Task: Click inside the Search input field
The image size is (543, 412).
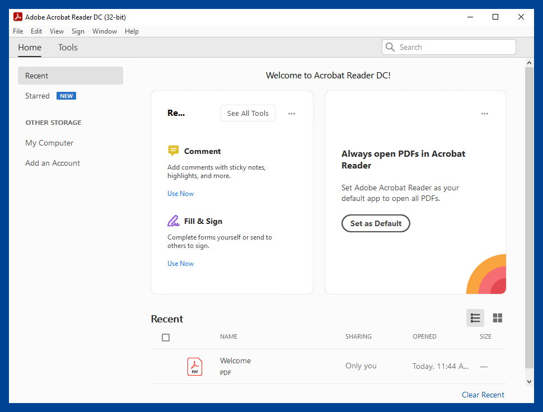Action: (x=449, y=47)
